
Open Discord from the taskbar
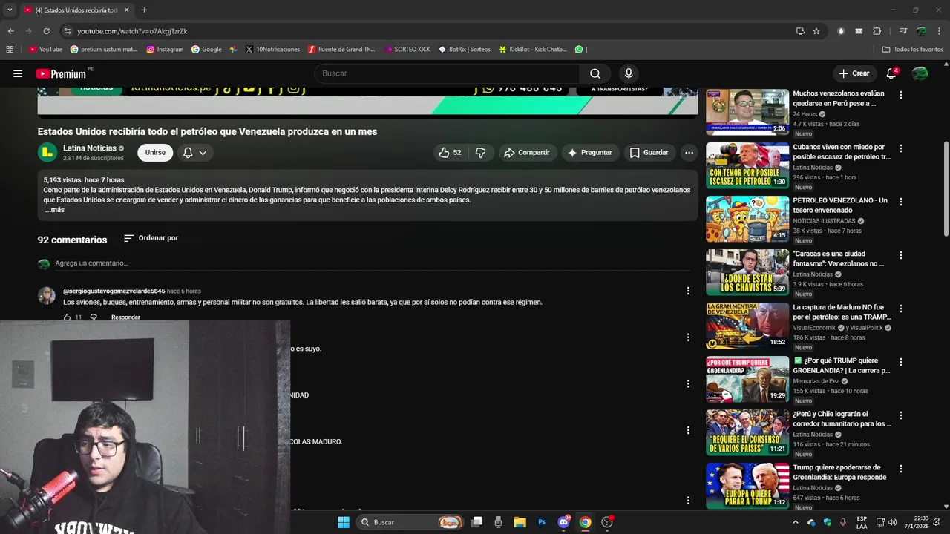[564, 522]
